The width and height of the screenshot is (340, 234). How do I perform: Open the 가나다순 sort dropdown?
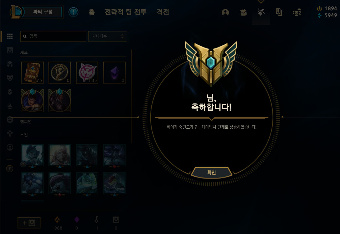108,36
